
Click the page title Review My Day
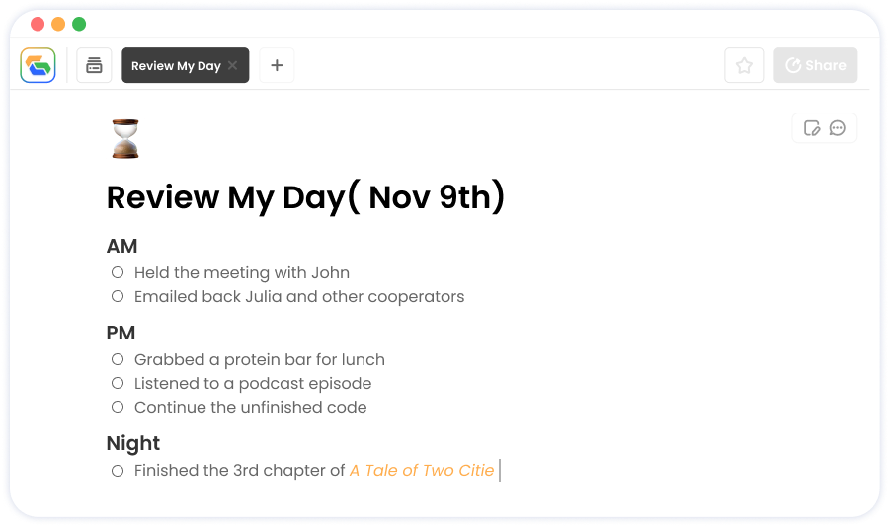click(x=305, y=197)
